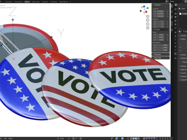Toggle lock on Scale Z
Image resolution: width=187 pixels, height=140 pixels.
[x=168, y=40]
